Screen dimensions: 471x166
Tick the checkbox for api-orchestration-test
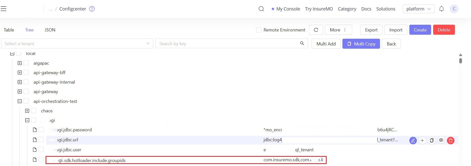tap(26, 101)
